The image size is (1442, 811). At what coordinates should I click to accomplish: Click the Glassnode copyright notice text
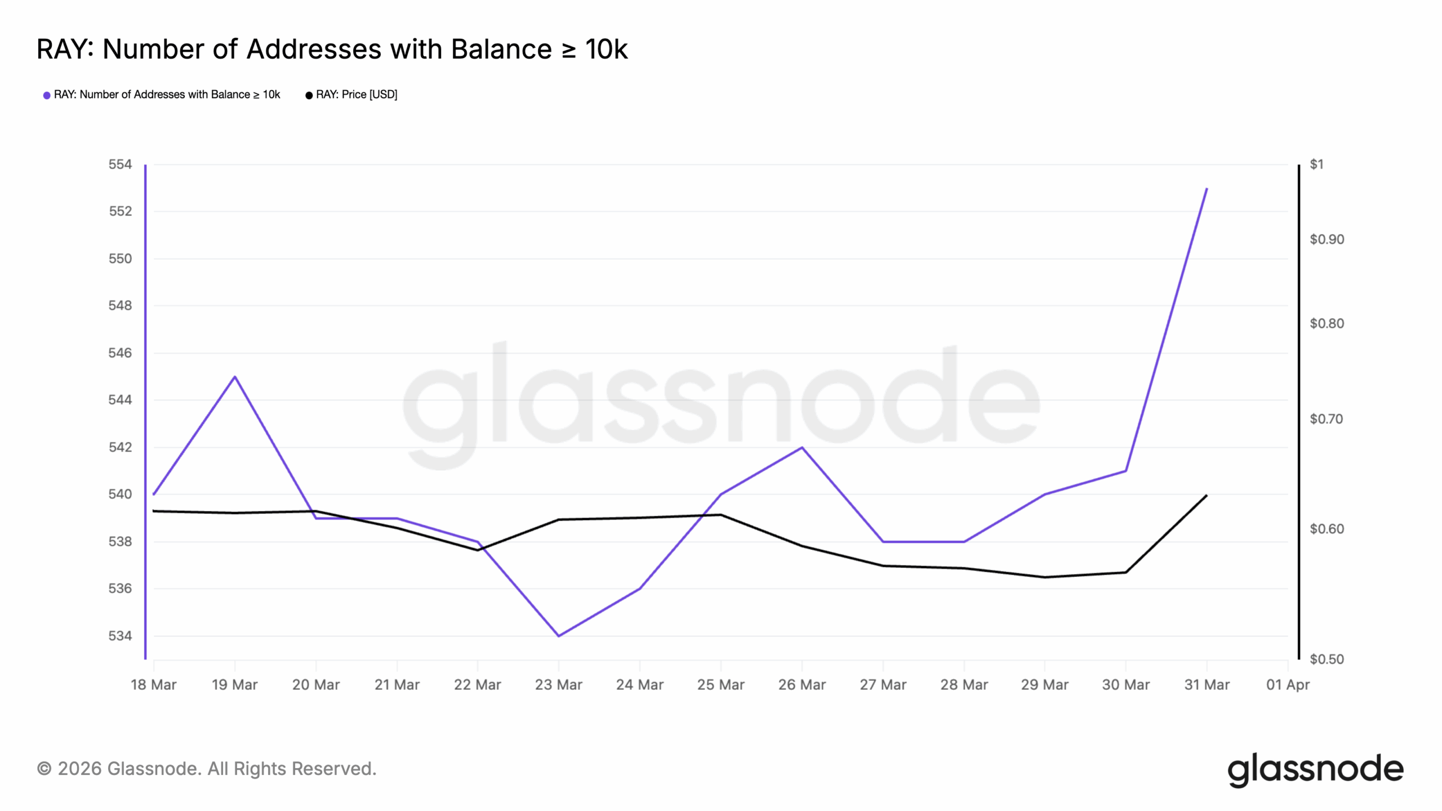click(207, 769)
